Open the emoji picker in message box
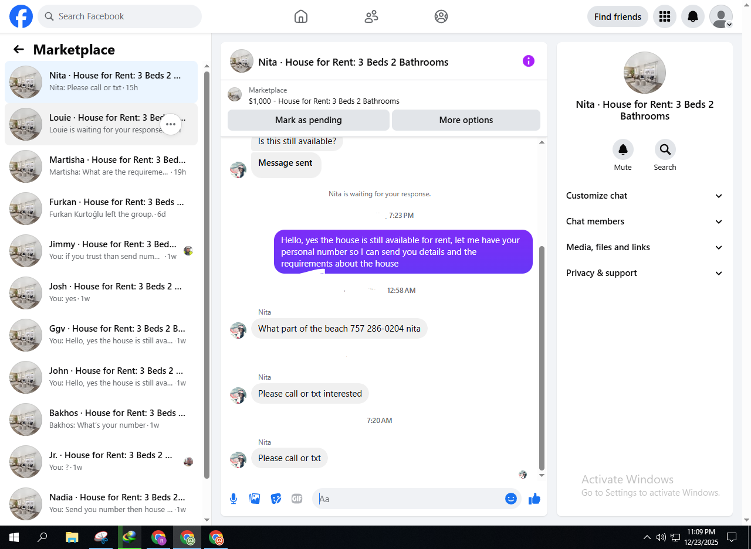751x549 pixels. [x=511, y=499]
